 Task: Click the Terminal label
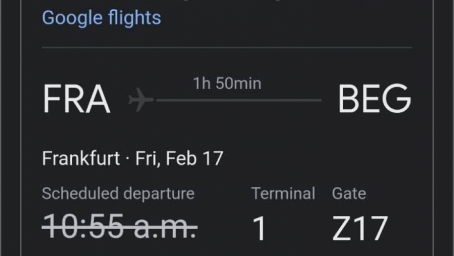[x=283, y=194]
